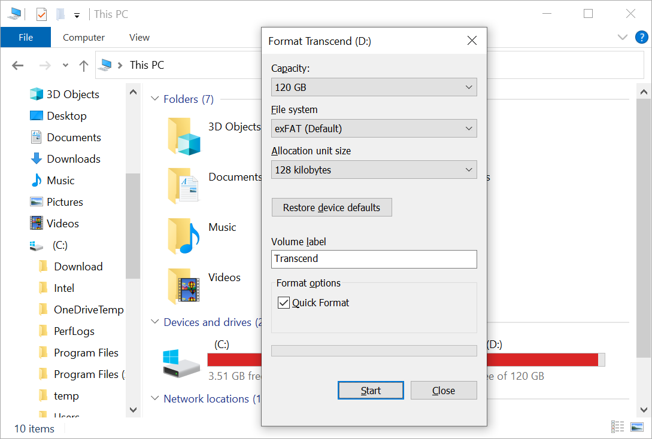Viewport: 652px width, 439px height.
Task: Click inside the Volume label field
Action: [x=374, y=259]
